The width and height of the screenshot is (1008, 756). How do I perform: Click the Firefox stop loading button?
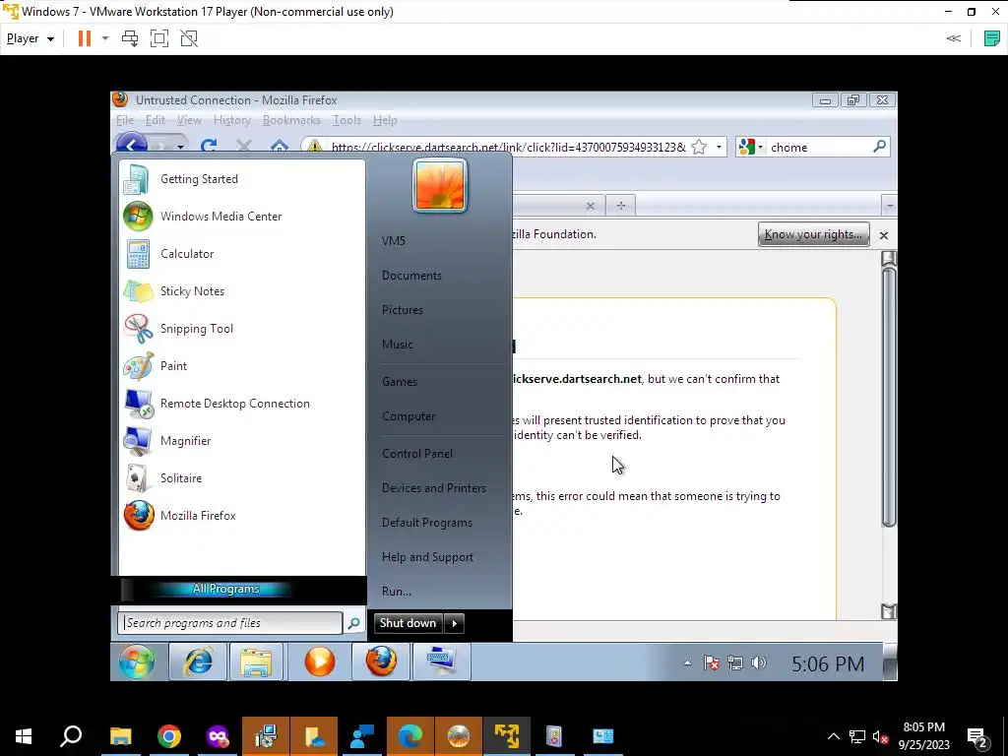click(x=244, y=147)
